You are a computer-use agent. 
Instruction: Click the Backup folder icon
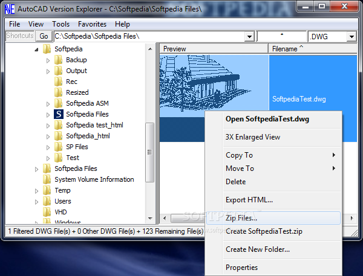[58, 60]
